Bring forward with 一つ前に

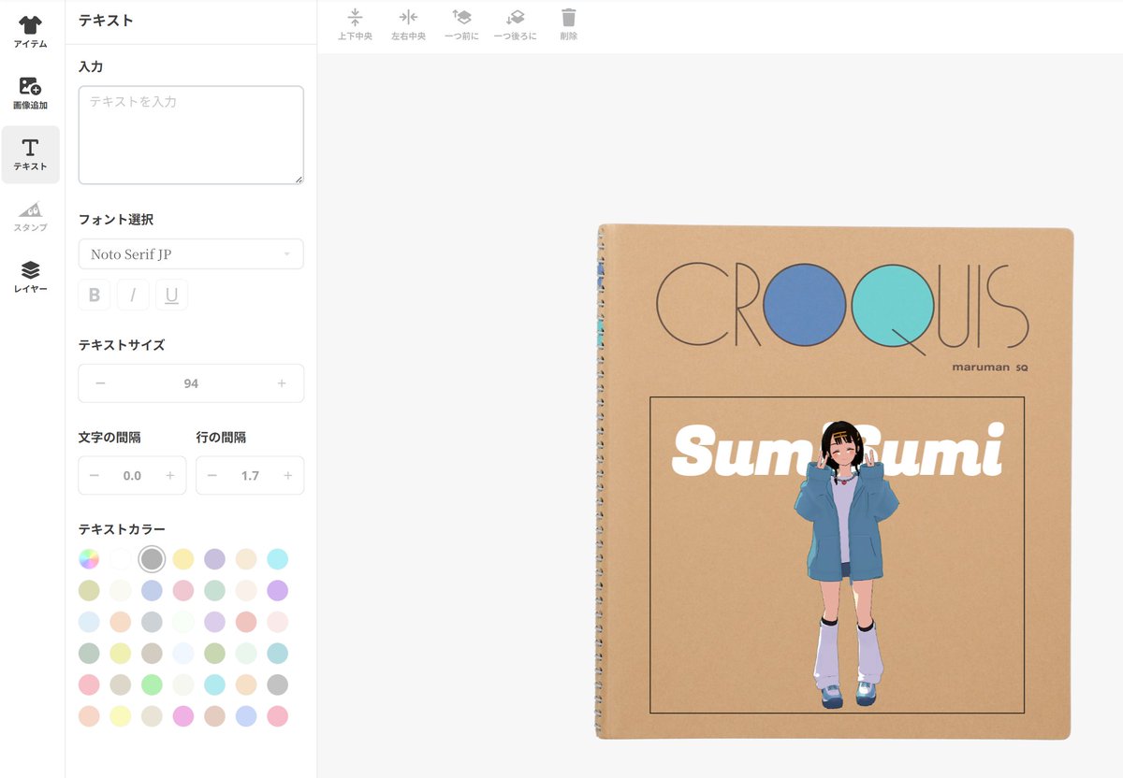461,25
